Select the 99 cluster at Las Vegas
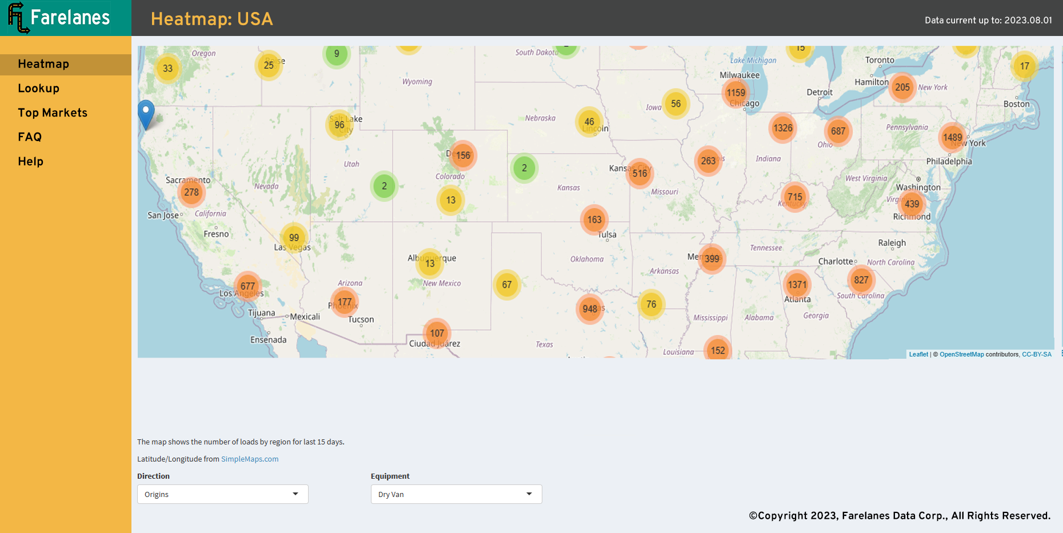 pos(294,238)
